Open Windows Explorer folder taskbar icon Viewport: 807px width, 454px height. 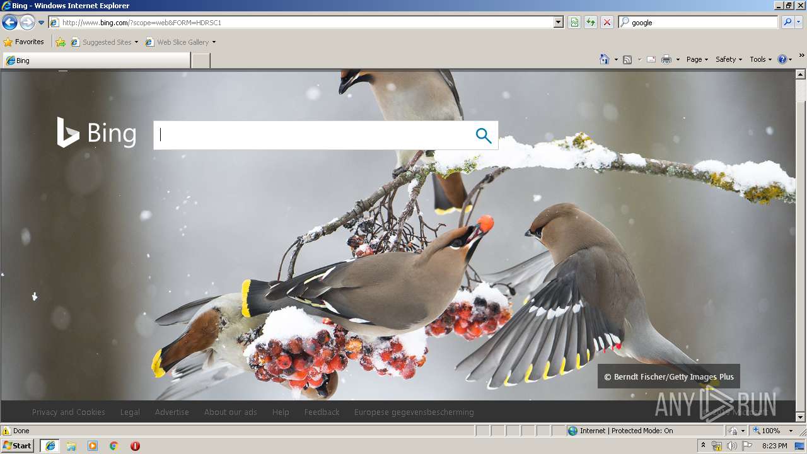pyautogui.click(x=71, y=446)
